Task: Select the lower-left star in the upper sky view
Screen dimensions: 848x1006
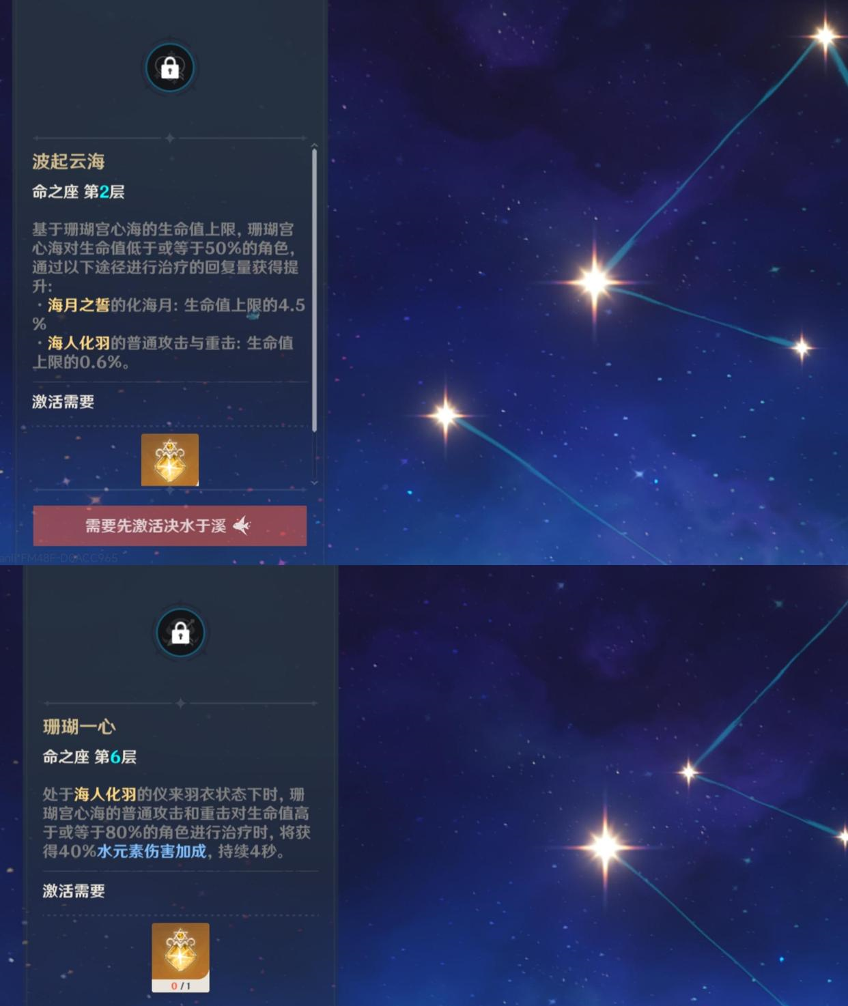Action: [445, 414]
